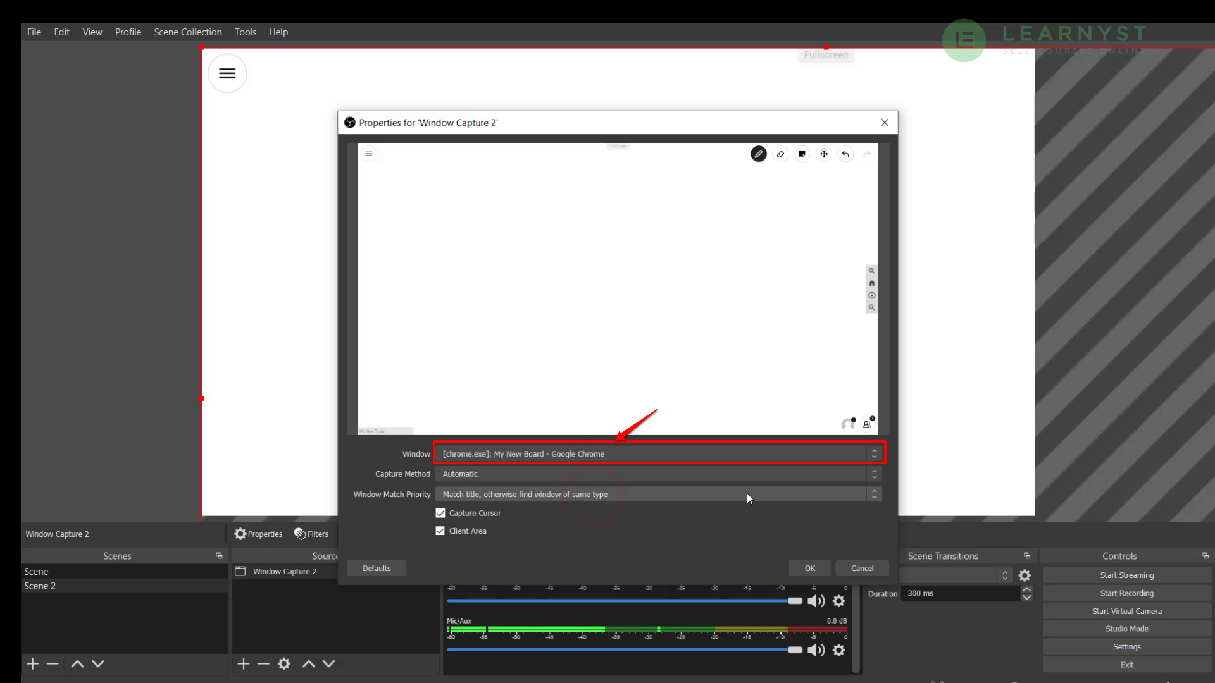
Task: Open the hamburger menu in the captured board
Action: tap(227, 73)
